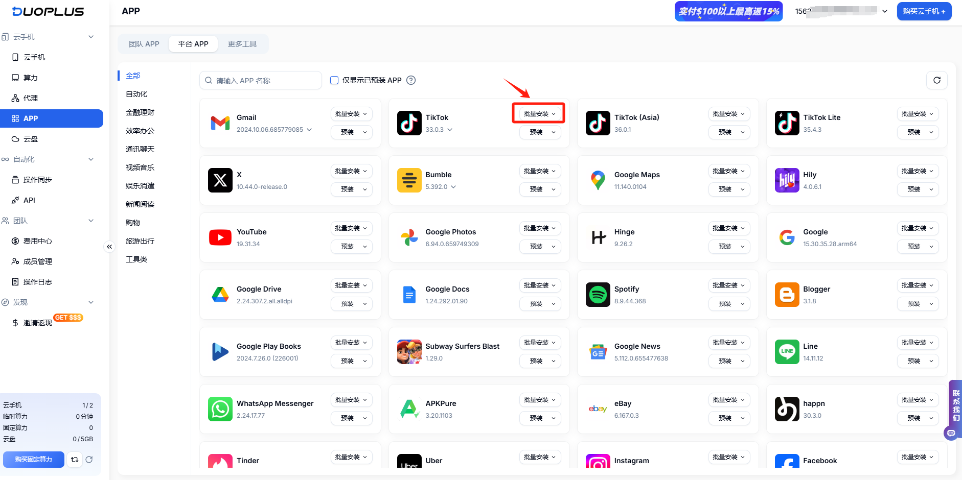Collapse the sidebar with double-arrow button
The width and height of the screenshot is (962, 480).
point(109,247)
